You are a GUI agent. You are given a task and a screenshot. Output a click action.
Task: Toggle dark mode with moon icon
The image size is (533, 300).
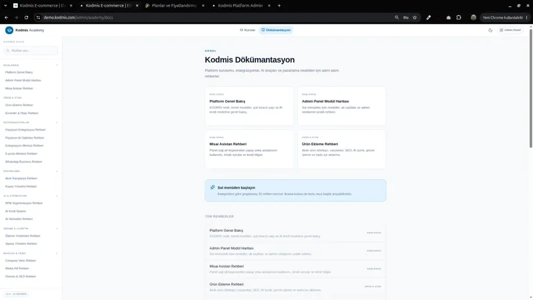[x=490, y=30]
